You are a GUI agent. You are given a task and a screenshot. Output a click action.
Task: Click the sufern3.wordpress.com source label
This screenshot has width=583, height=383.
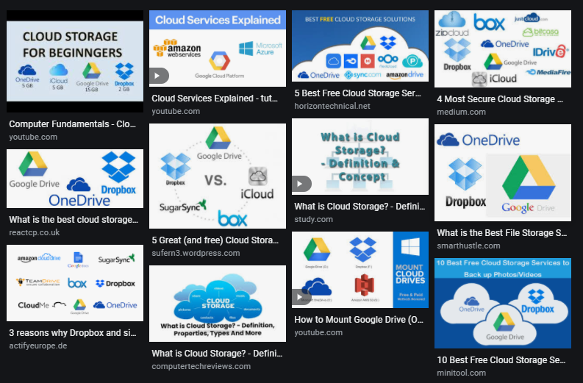pyautogui.click(x=196, y=253)
